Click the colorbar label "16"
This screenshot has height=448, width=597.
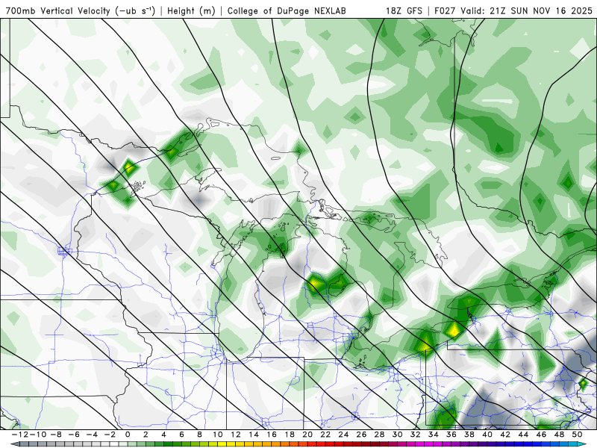(272, 435)
